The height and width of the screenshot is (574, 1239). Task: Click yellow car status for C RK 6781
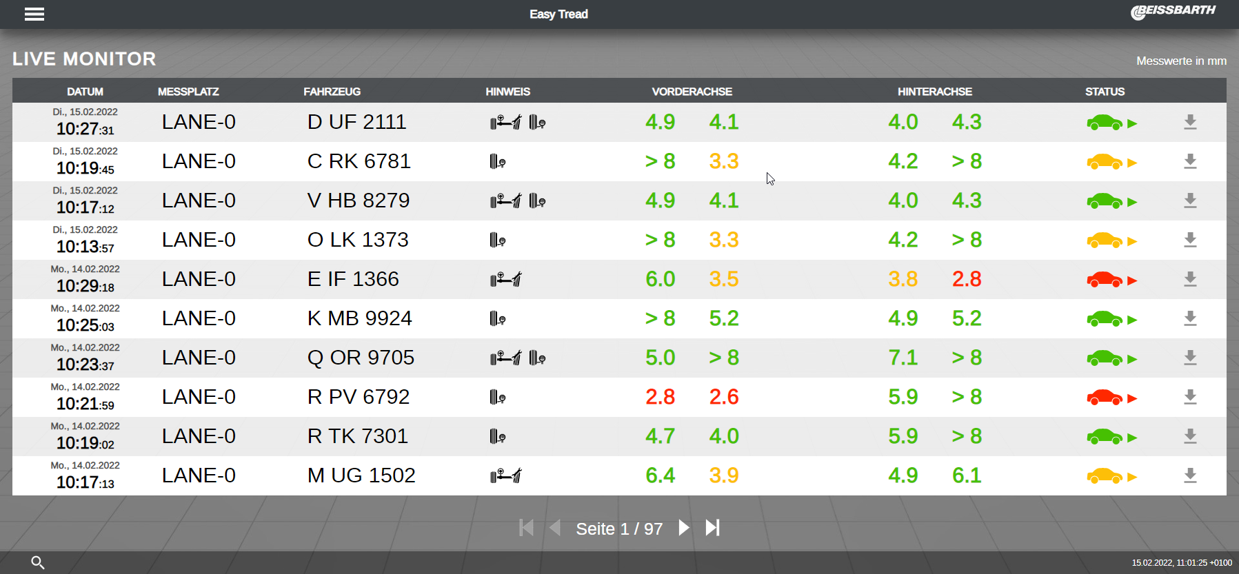[x=1105, y=161]
